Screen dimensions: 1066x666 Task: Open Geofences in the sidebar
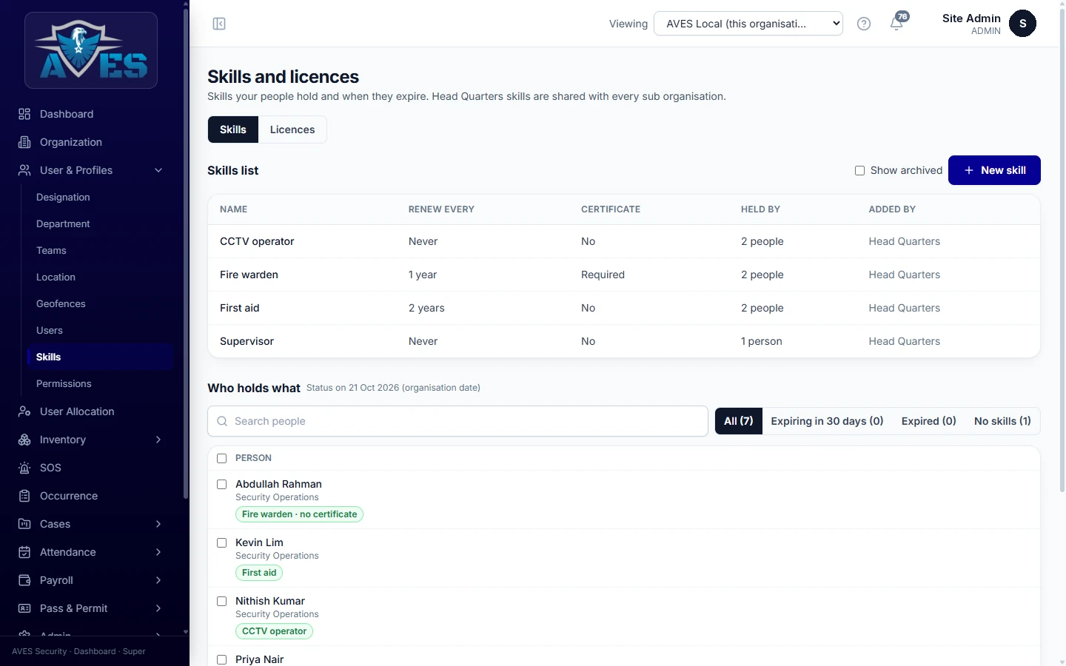(61, 303)
